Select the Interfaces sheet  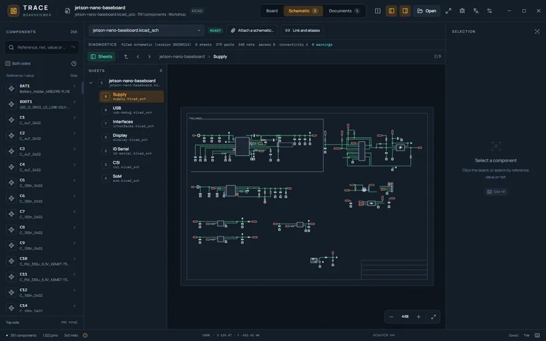(132, 123)
